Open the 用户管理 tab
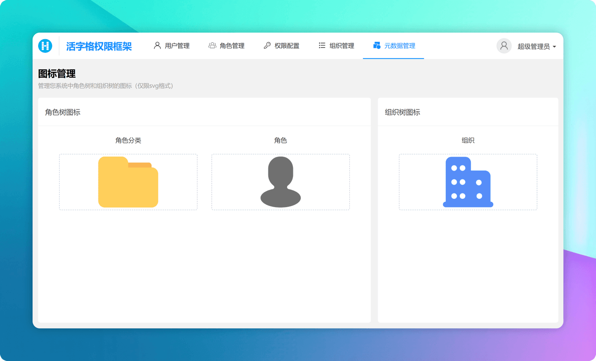 pos(172,46)
